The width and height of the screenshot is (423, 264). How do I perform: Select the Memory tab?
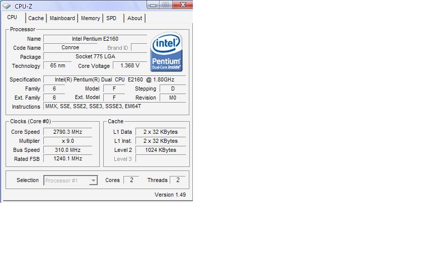(90, 18)
